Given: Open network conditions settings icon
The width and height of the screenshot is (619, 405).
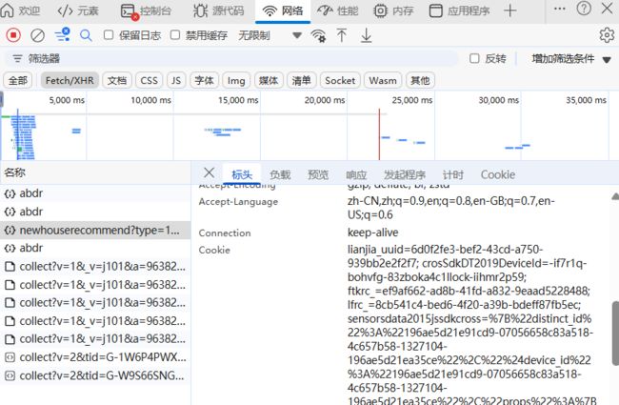Looking at the screenshot, I should [318, 35].
